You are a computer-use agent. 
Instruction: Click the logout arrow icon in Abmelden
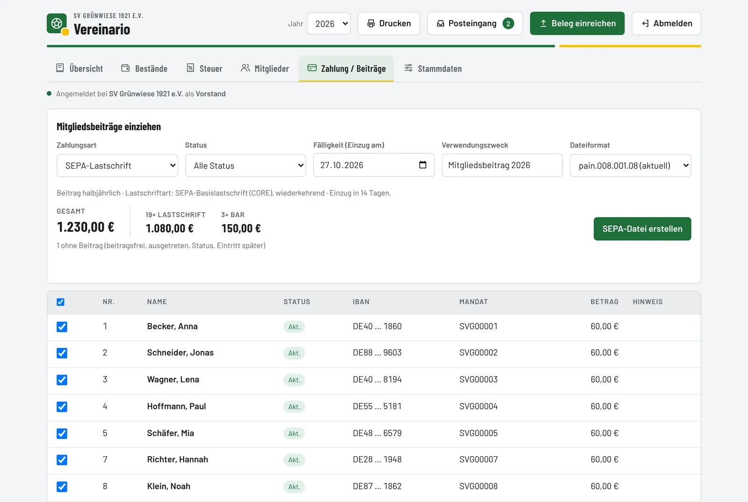click(645, 23)
